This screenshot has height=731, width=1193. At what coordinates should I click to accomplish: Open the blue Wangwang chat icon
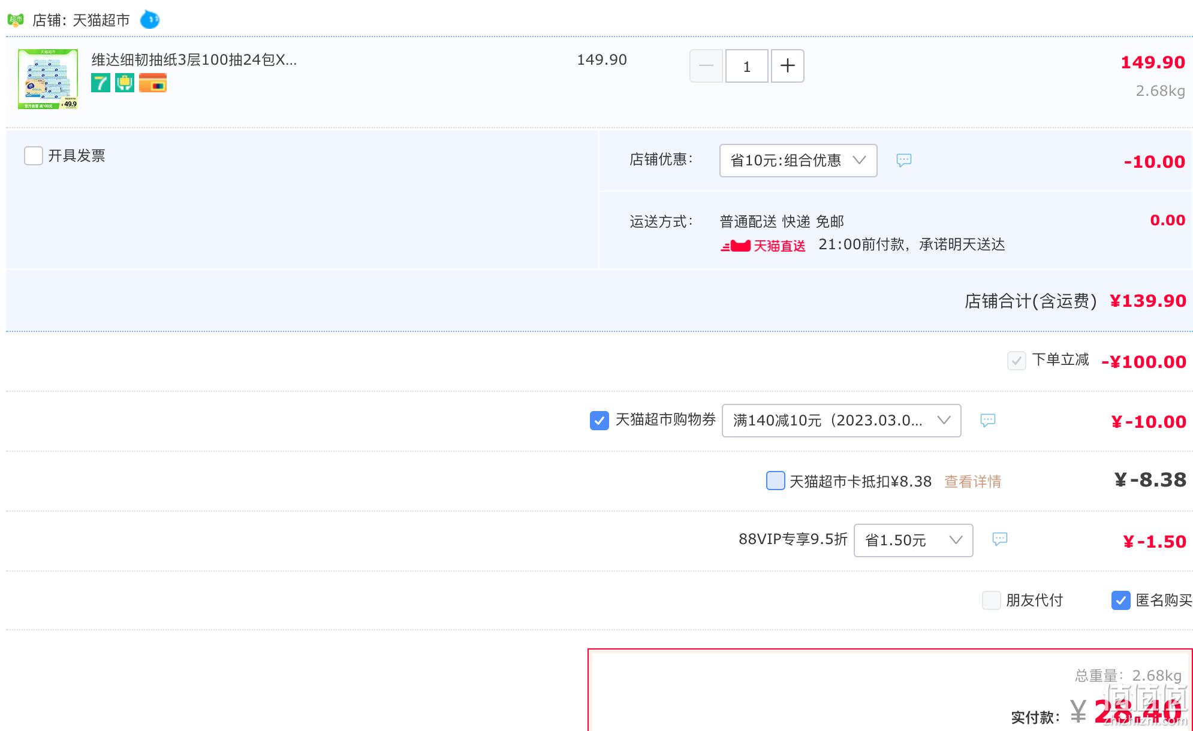[150, 20]
